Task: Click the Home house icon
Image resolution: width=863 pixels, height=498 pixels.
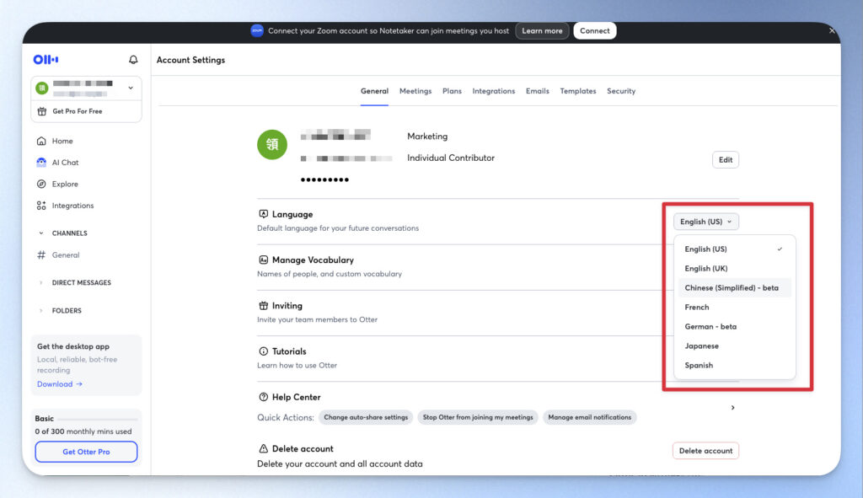Action: click(x=41, y=141)
